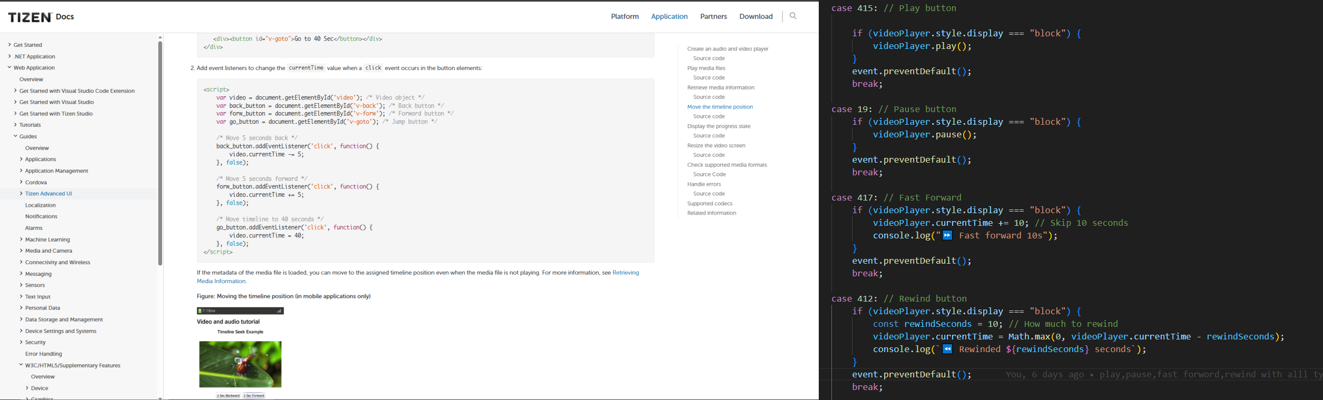The height and width of the screenshot is (400, 1323).
Task: Expand the Security node
Action: tap(21, 342)
